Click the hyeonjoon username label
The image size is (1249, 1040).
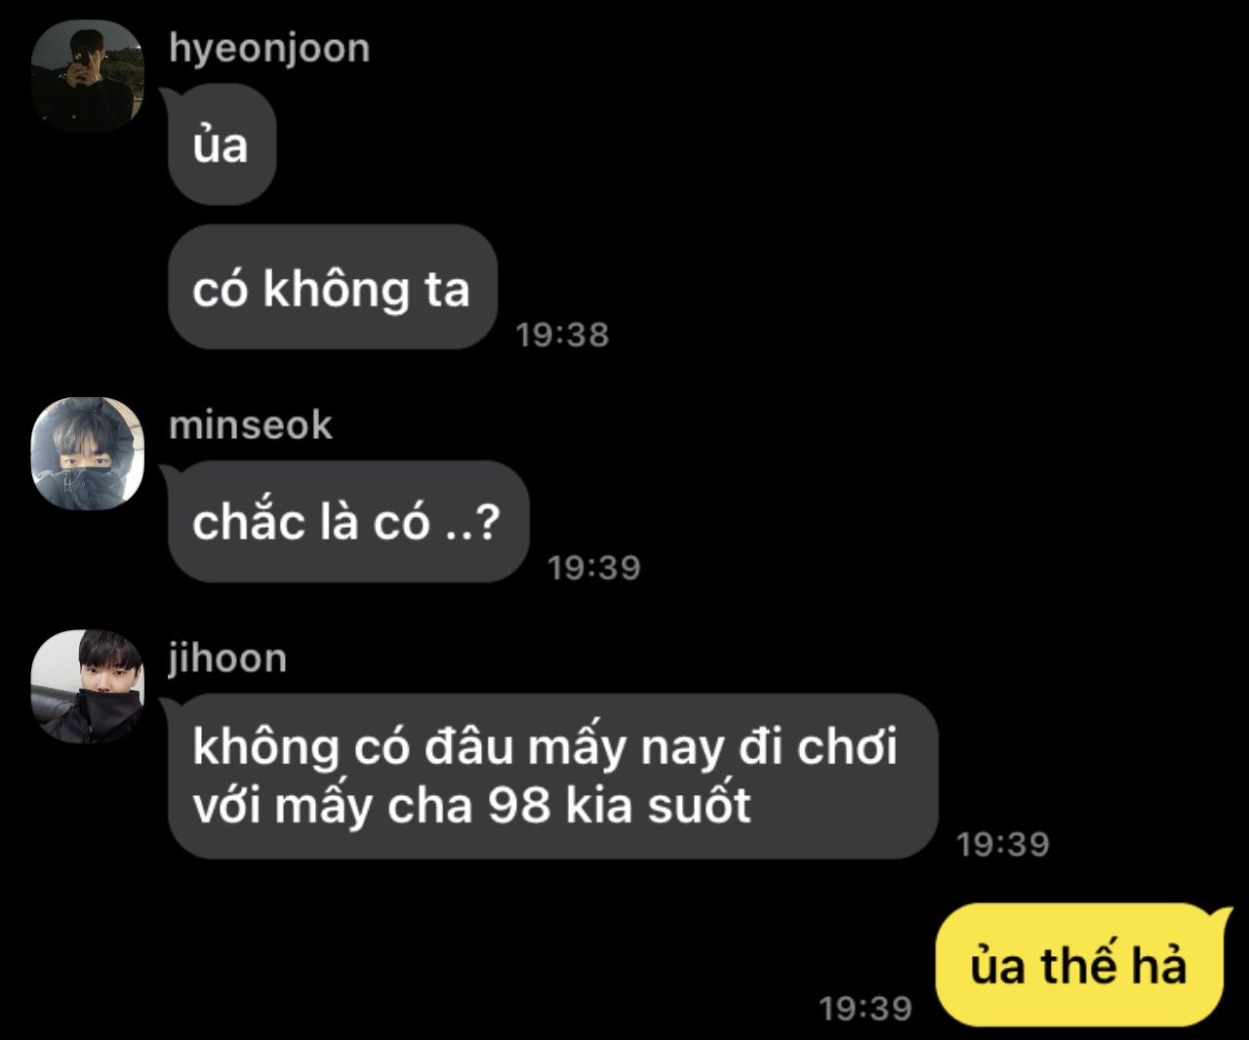[269, 48]
